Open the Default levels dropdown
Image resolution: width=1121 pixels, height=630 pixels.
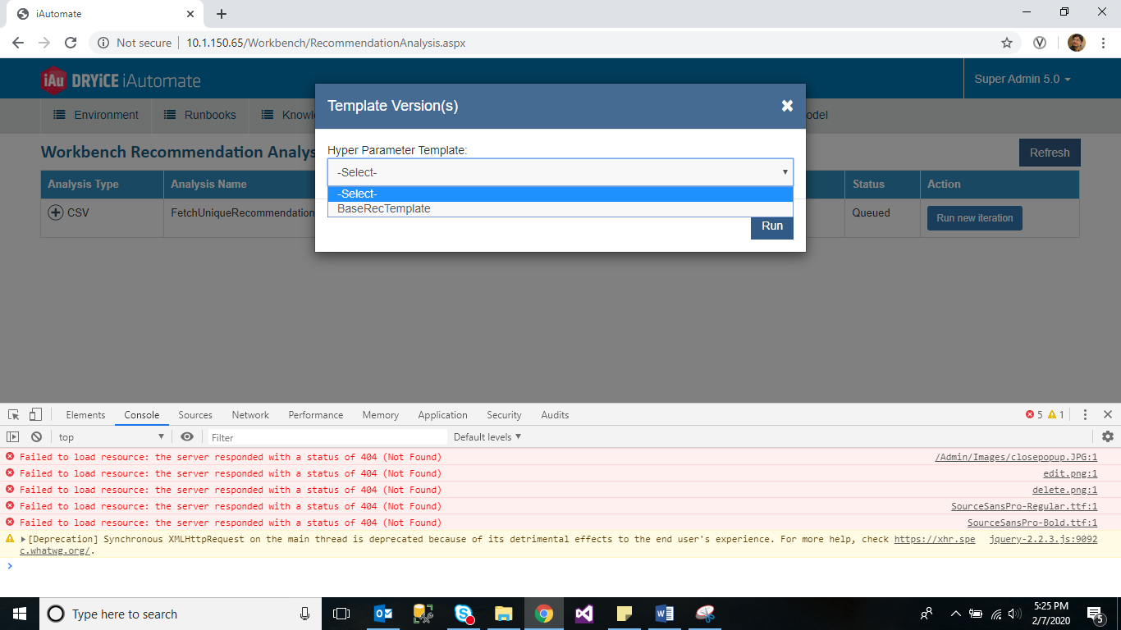[x=487, y=437]
